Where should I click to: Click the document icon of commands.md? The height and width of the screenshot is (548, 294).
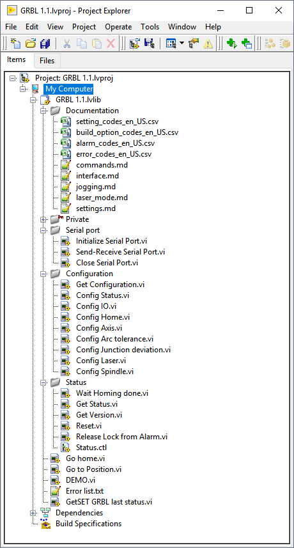(x=65, y=165)
